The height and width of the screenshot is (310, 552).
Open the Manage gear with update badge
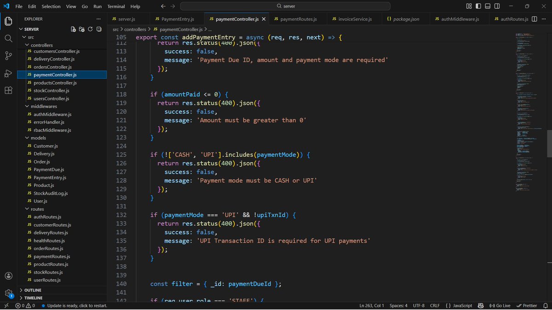click(8, 293)
